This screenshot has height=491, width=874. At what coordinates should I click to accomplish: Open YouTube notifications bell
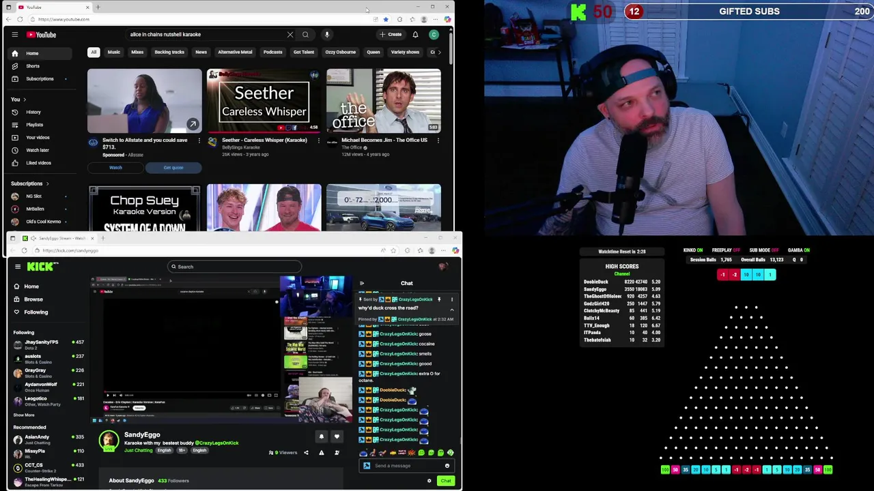(415, 34)
